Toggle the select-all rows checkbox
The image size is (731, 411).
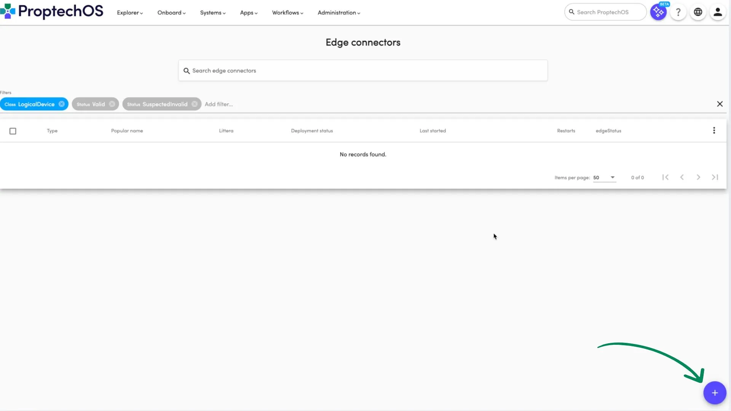point(13,131)
